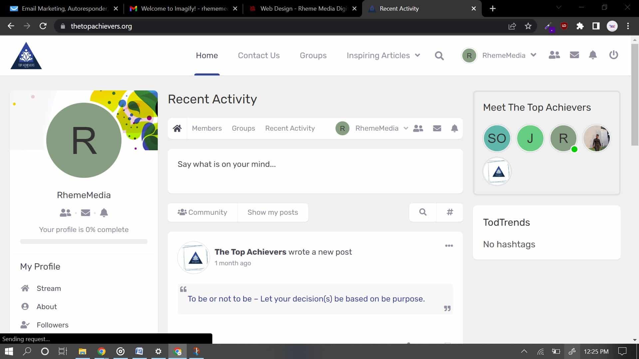Open Windows Start menu
Viewport: 639px width, 359px height.
coord(9,351)
